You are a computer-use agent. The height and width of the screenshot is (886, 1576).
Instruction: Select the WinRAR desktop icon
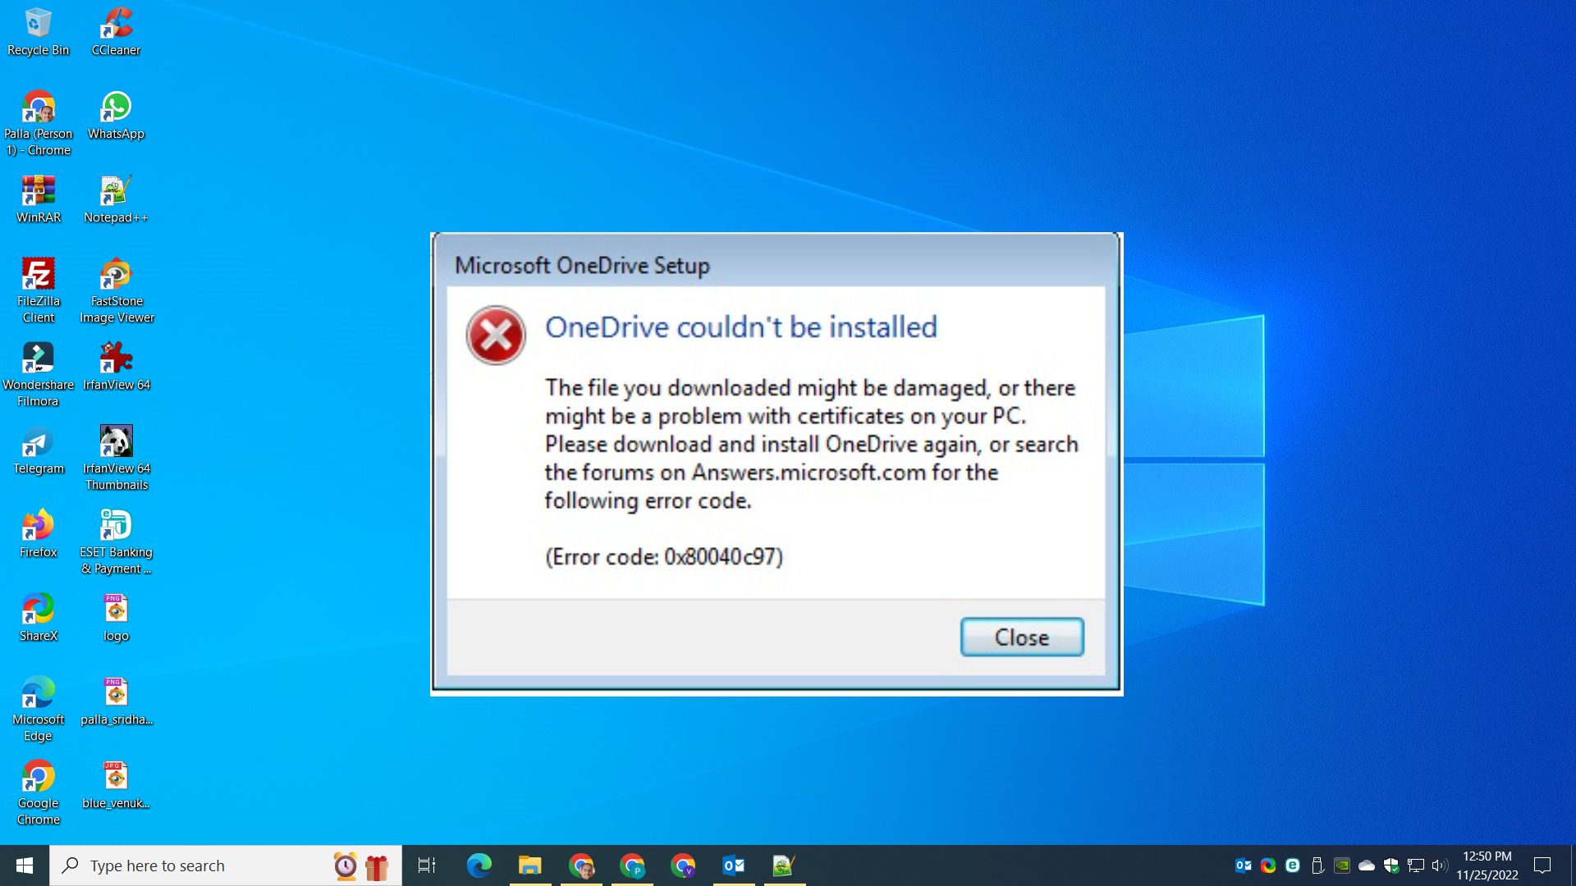pos(38,200)
